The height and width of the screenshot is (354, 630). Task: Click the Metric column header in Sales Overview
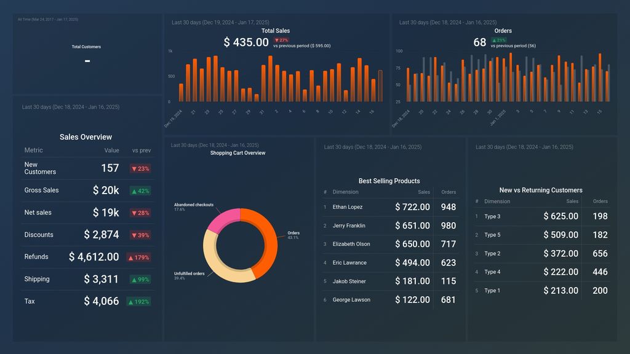(33, 150)
